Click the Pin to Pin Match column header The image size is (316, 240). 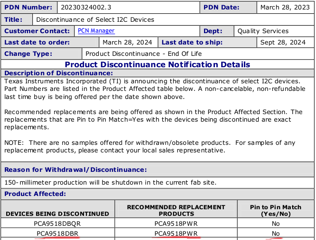coord(275,210)
